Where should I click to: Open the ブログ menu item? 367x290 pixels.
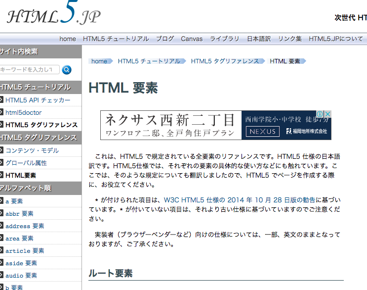[x=165, y=39]
